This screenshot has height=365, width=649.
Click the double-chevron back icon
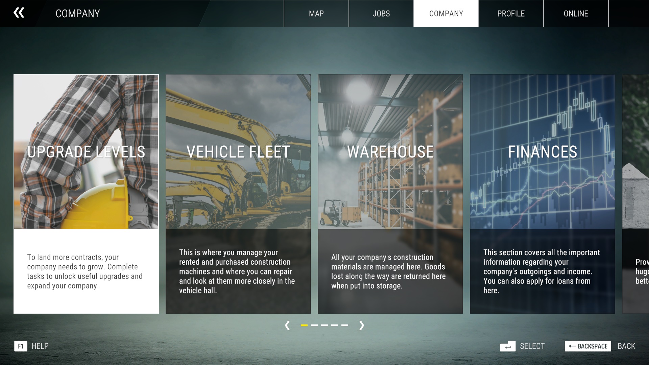(19, 13)
